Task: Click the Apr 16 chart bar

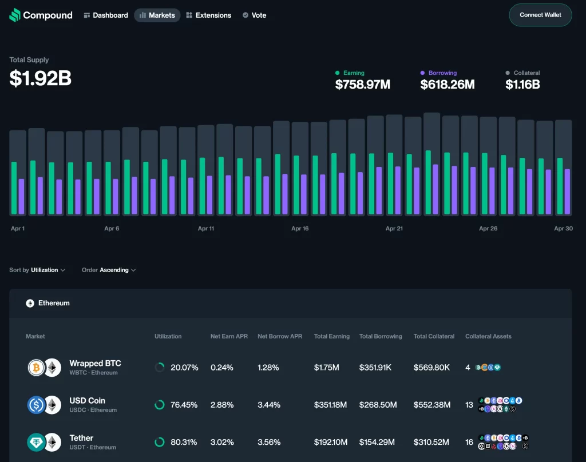Action: (300, 169)
